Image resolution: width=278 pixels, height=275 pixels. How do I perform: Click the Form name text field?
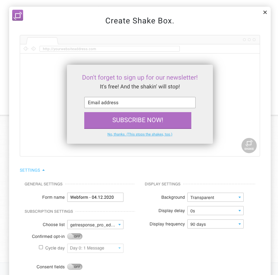coord(95,197)
